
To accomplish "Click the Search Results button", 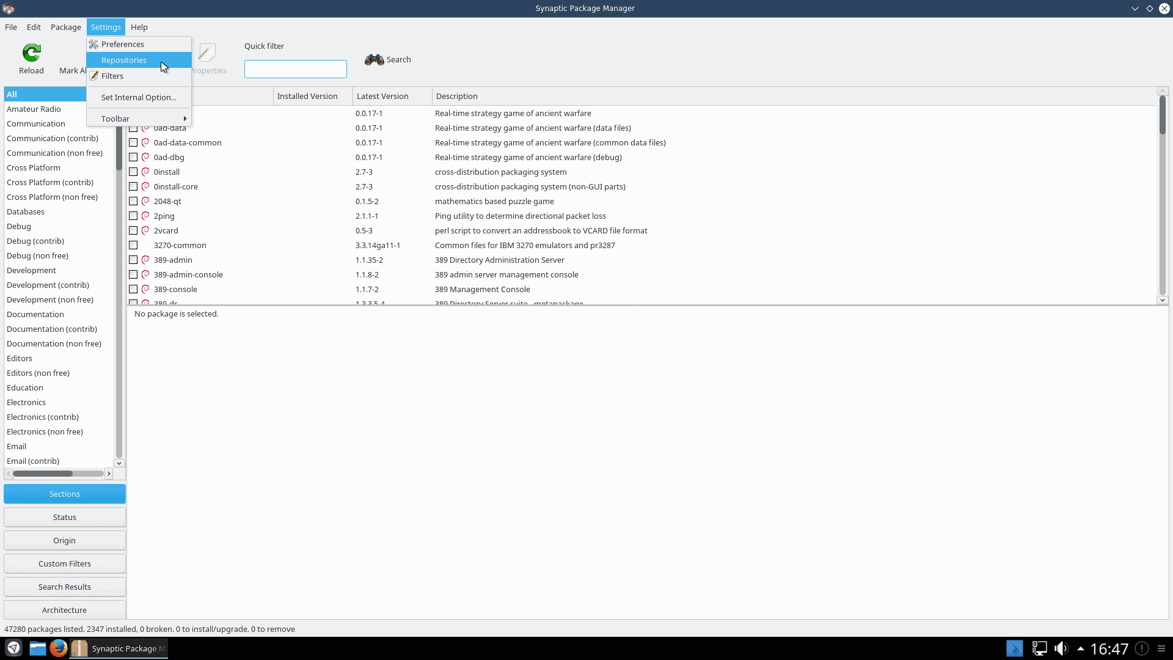I will click(65, 587).
